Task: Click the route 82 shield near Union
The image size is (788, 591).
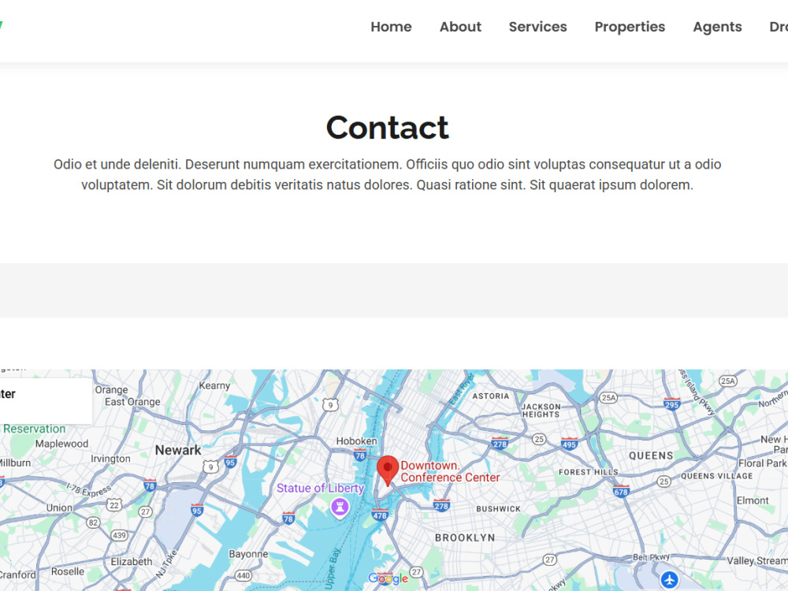Action: tap(93, 522)
